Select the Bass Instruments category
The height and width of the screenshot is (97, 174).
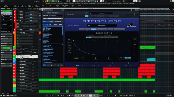(47, 28)
